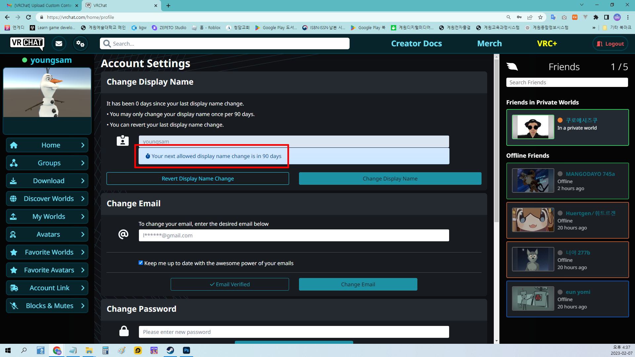Click the browser back arrow
The width and height of the screenshot is (635, 357).
(7, 17)
